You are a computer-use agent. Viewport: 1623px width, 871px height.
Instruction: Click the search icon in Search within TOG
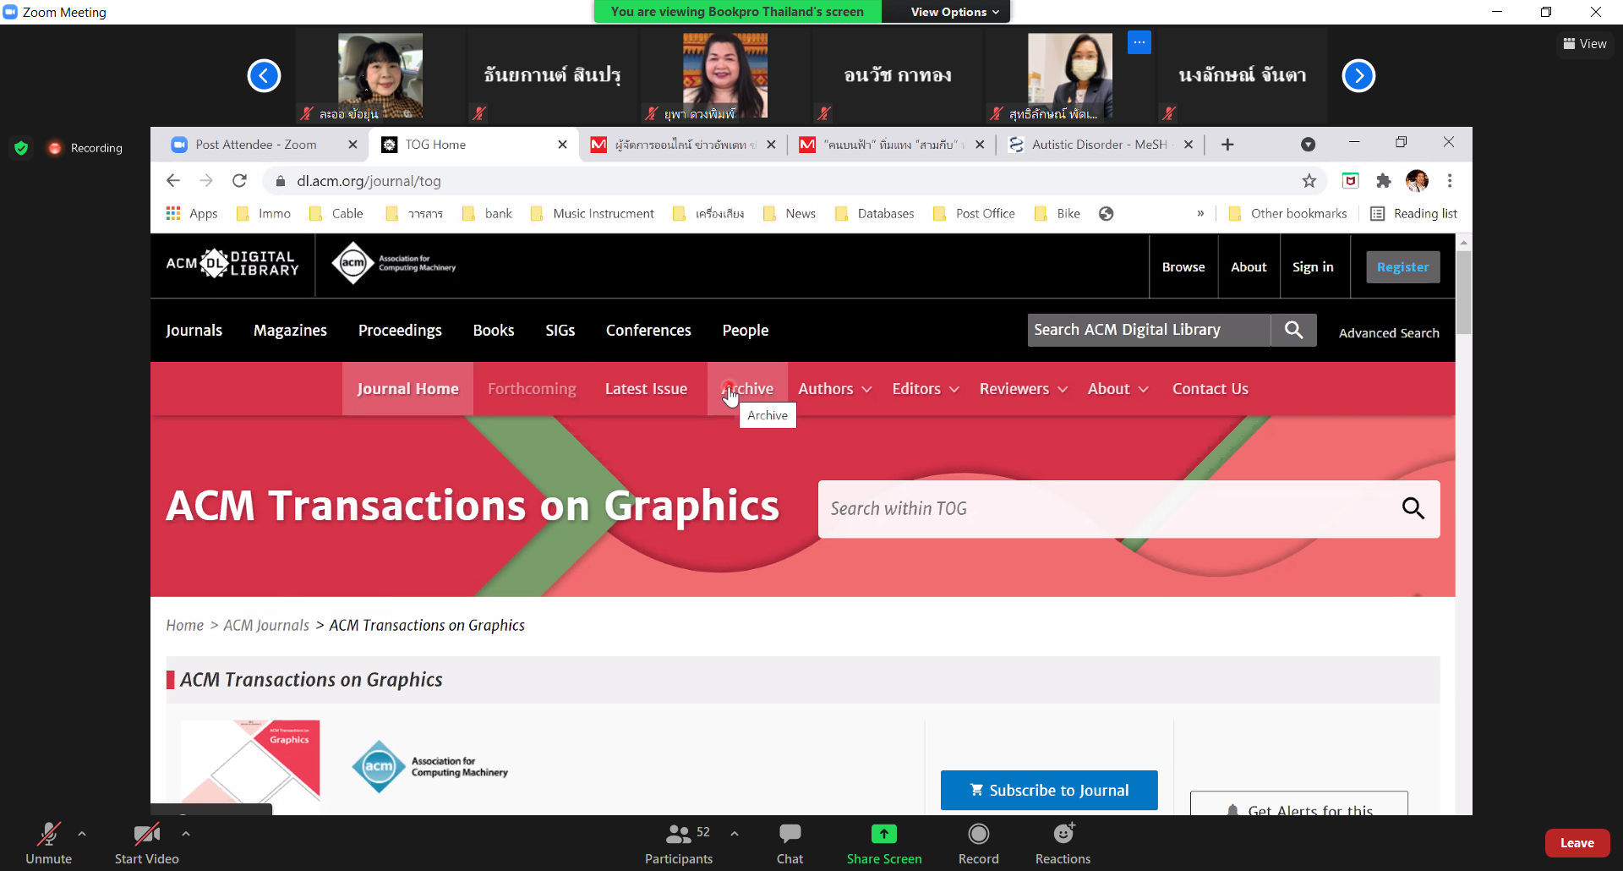click(x=1413, y=508)
